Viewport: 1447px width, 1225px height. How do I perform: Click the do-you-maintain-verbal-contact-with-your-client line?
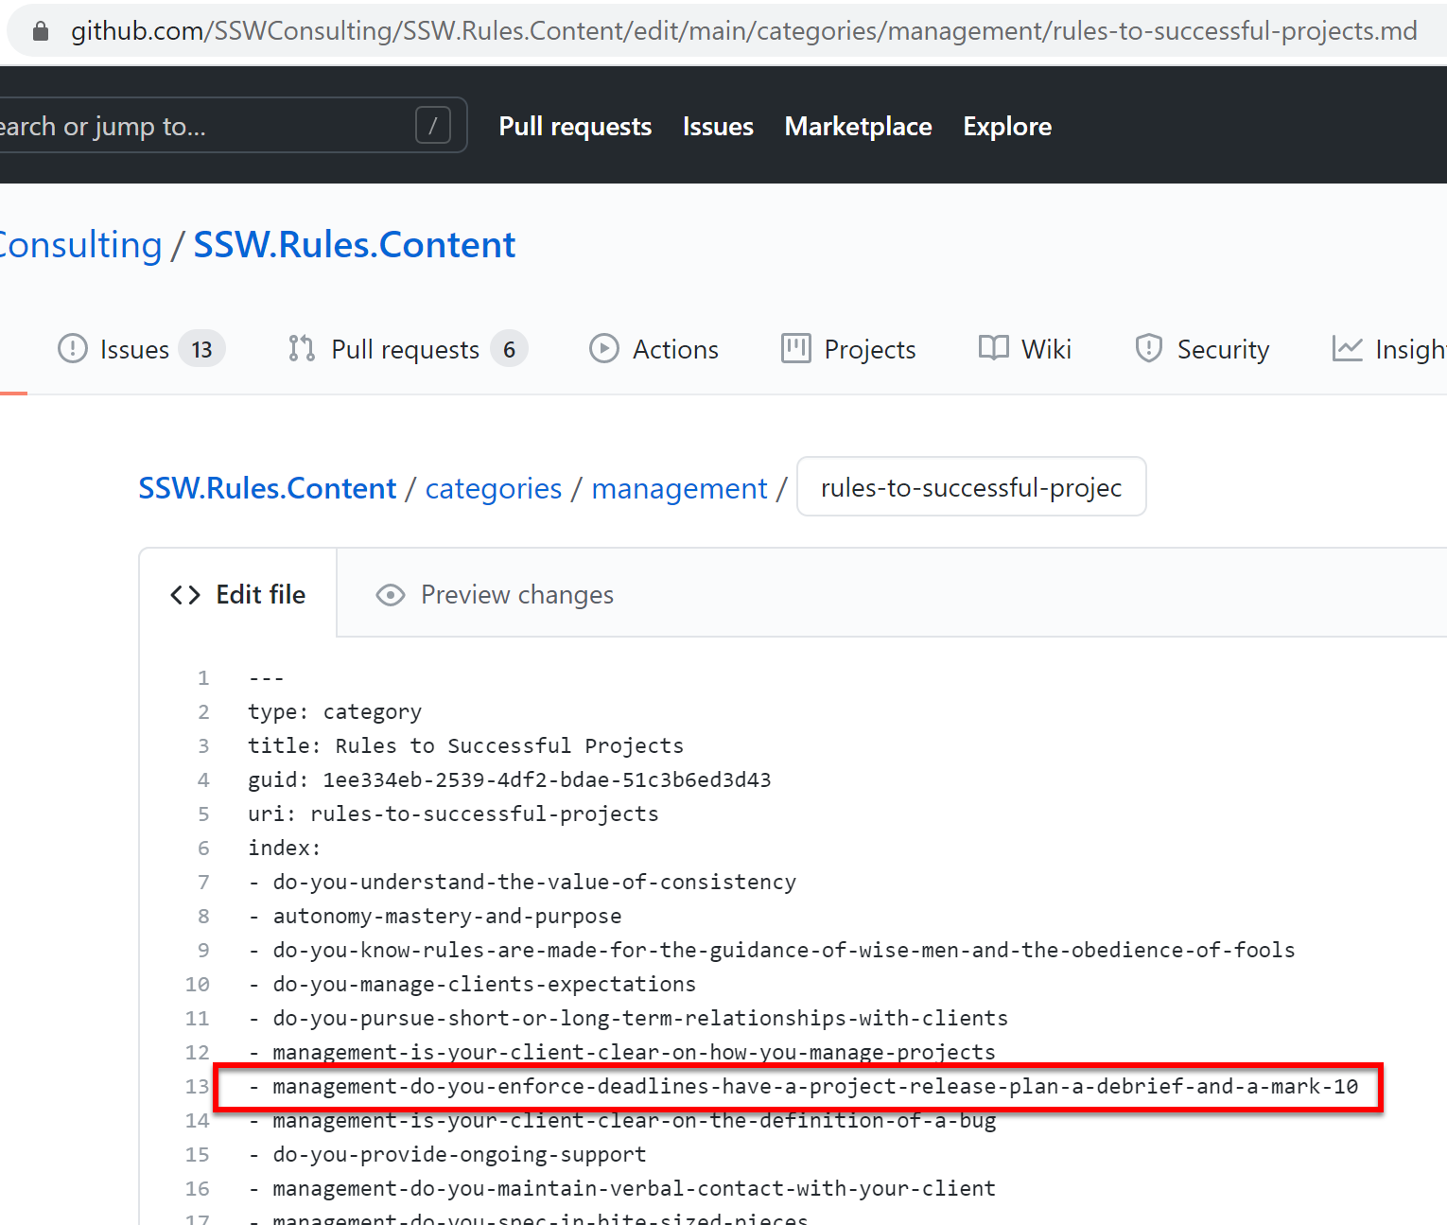[622, 1188]
